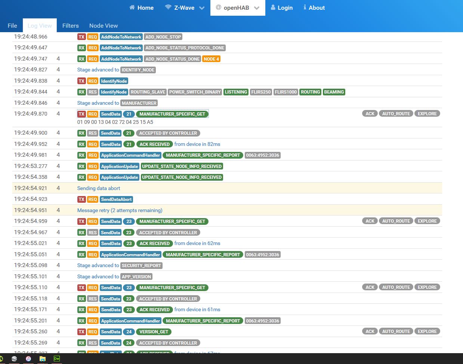Click the About info icon
This screenshot has height=364, width=463.
pos(305,7)
